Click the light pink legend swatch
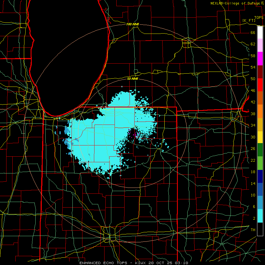This screenshot has width=265, height=265. (260, 45)
